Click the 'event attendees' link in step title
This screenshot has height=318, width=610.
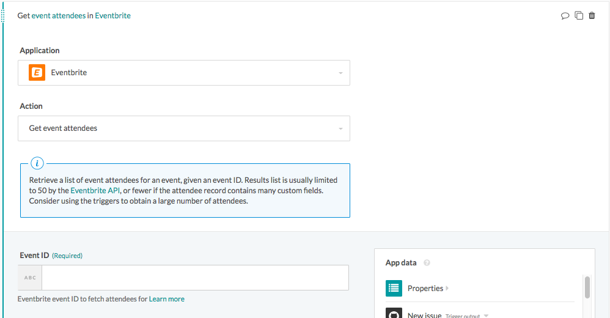[59, 16]
